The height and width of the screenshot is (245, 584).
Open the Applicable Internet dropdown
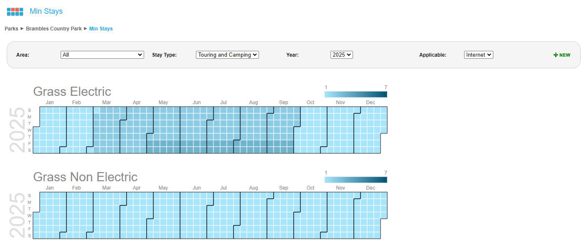(x=478, y=55)
